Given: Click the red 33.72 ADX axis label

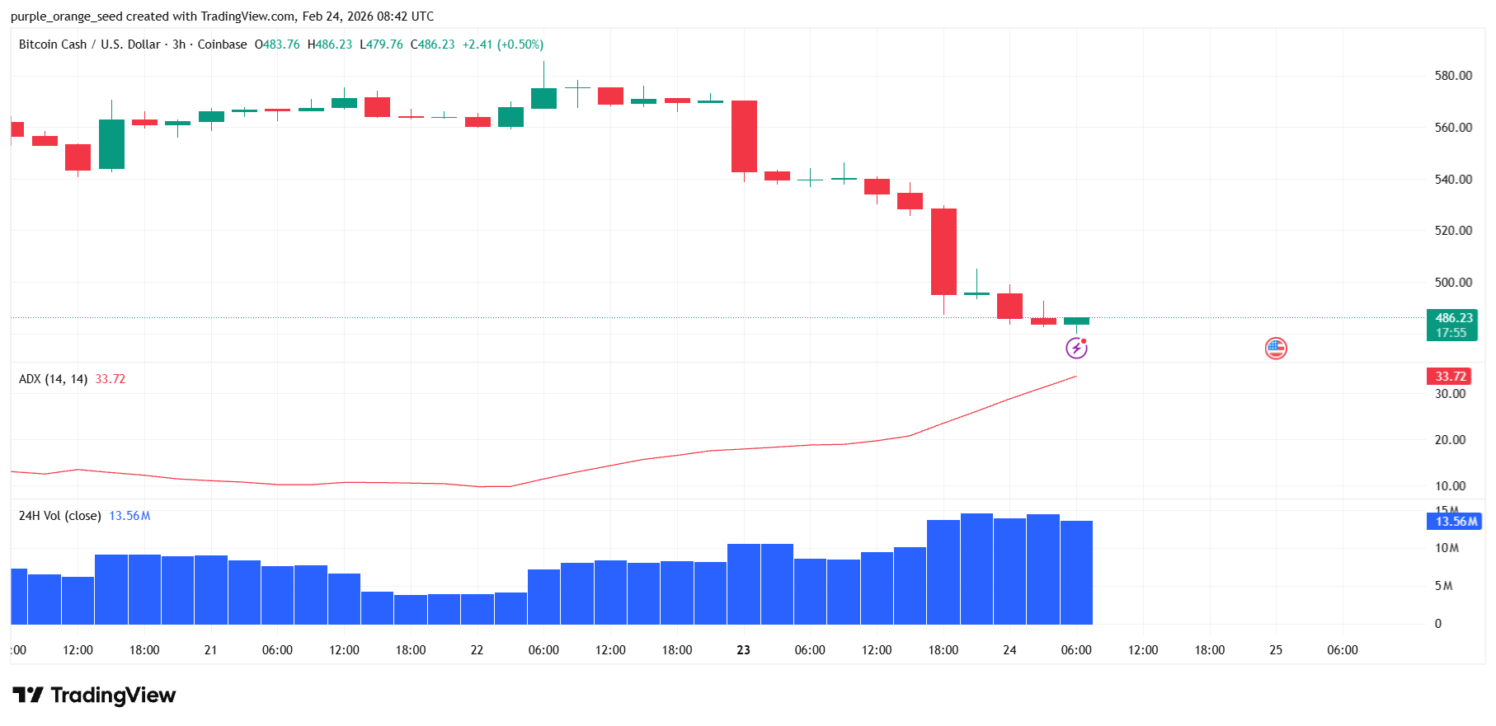Looking at the screenshot, I should [1450, 377].
